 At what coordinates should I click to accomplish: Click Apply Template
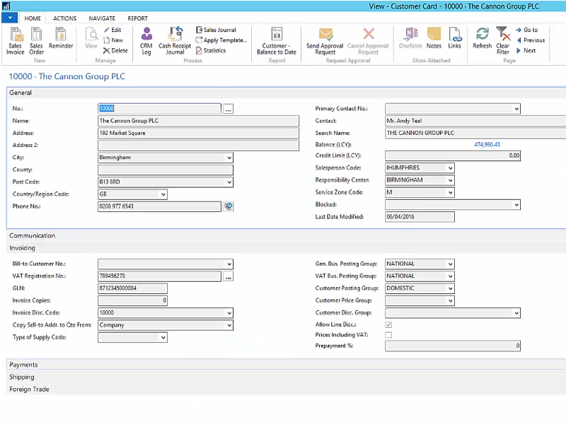[x=221, y=40]
